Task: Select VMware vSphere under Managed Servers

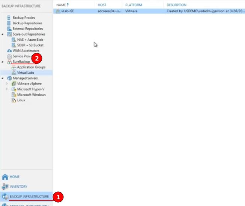Action: (x=29, y=84)
